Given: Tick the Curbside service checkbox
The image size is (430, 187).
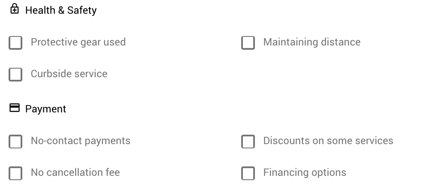Looking at the screenshot, I should coord(15,75).
